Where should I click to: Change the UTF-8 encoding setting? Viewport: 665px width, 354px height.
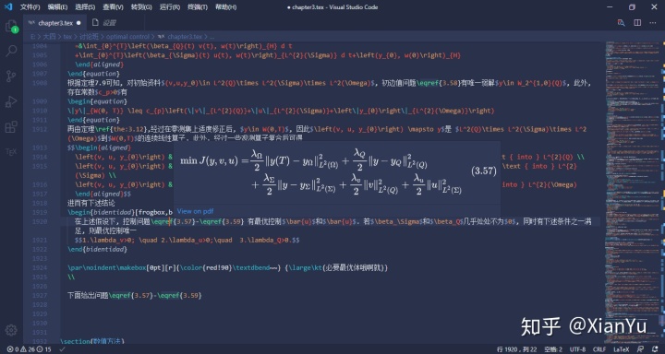577,349
